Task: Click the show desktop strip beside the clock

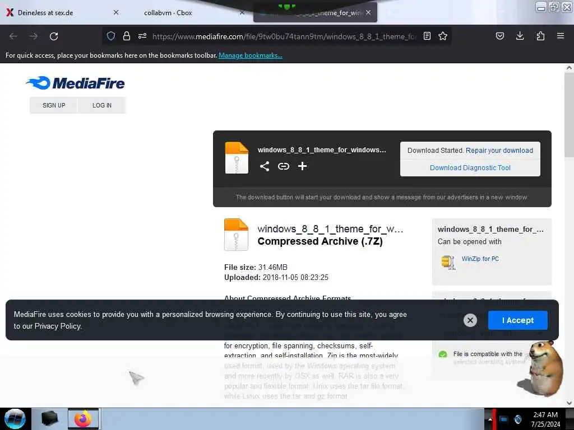Action: pyautogui.click(x=570, y=419)
